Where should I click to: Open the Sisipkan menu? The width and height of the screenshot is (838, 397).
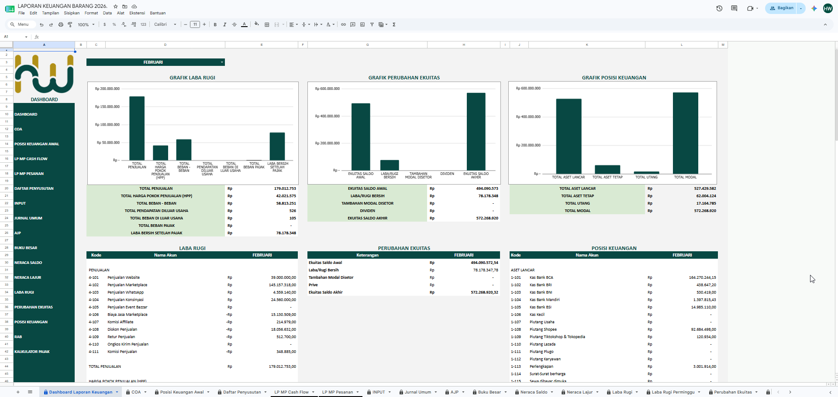point(72,13)
